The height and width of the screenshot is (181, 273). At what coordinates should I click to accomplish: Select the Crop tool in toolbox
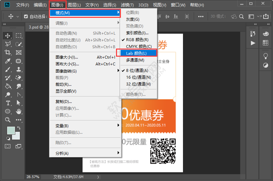[x=8, y=52]
